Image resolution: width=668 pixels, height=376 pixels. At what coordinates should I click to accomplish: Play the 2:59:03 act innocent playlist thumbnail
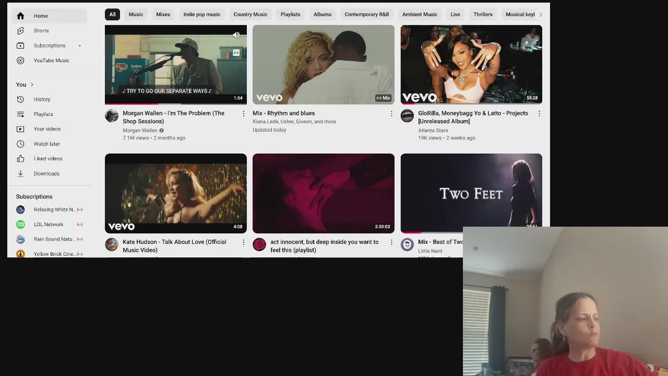coord(324,193)
